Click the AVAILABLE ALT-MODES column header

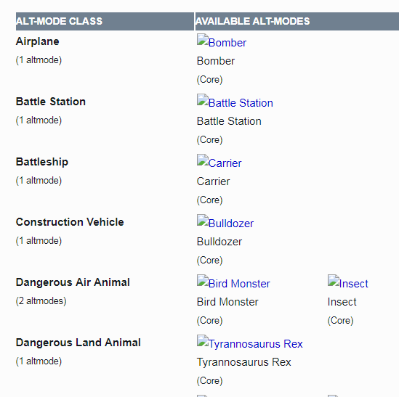297,21
